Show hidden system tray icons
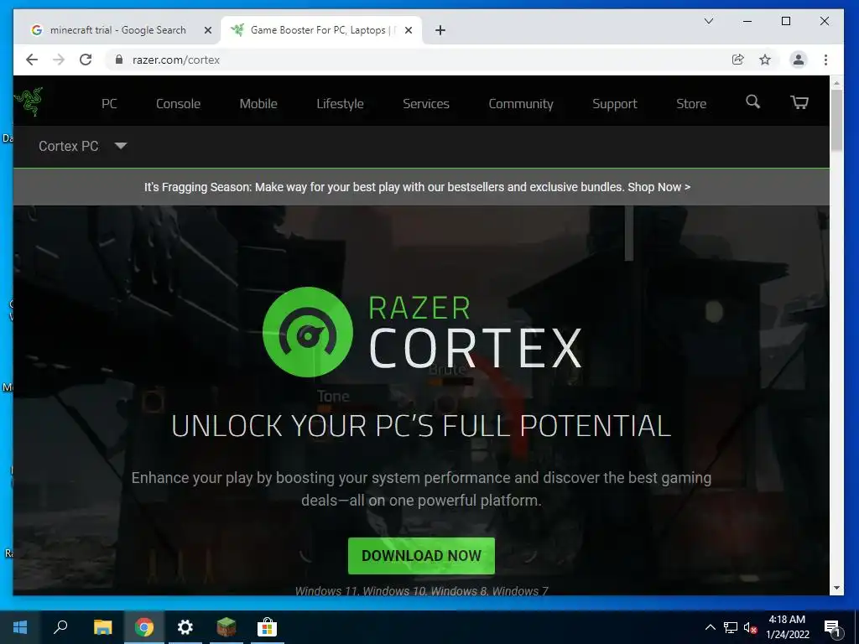Screen dimensions: 859x644 coord(710,627)
